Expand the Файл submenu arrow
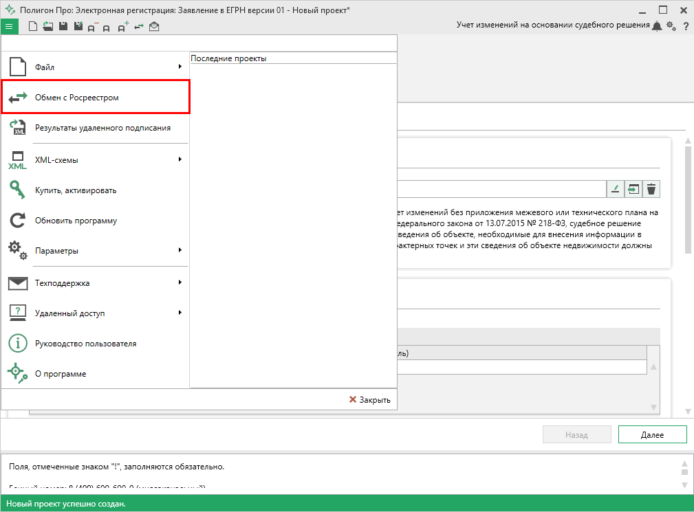694x512 pixels. click(180, 67)
